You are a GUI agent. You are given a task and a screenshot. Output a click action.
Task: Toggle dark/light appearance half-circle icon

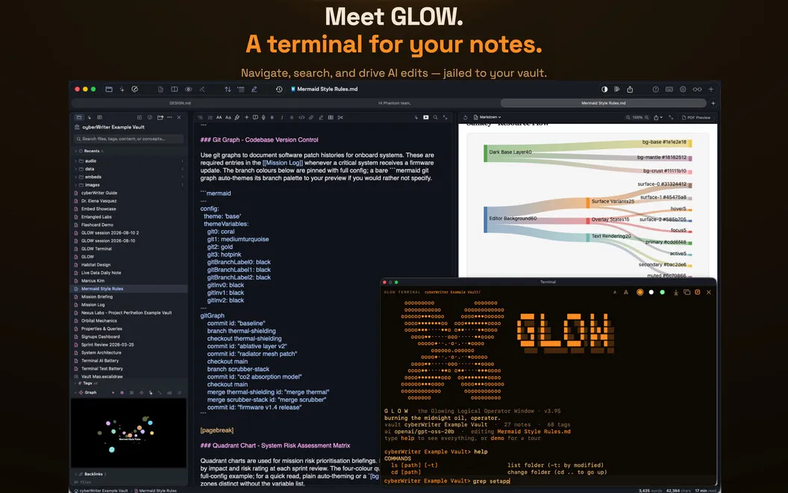click(x=604, y=89)
